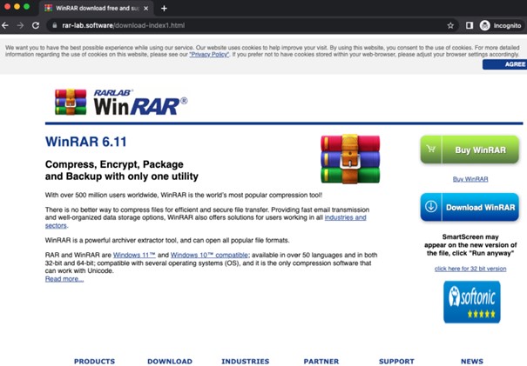Screen dimensions: 527x366
Task: Click the download arrow icon on blue button
Action: tap(431, 207)
